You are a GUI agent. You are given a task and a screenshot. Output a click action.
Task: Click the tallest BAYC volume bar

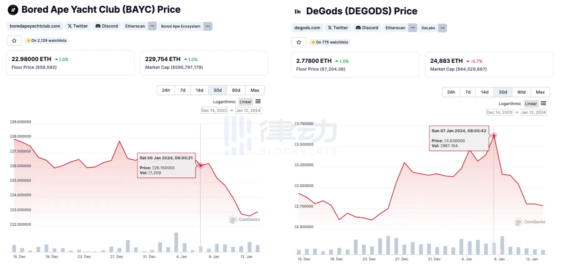point(176,242)
